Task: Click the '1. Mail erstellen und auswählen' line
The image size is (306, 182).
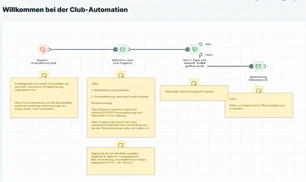Action: tap(111, 90)
